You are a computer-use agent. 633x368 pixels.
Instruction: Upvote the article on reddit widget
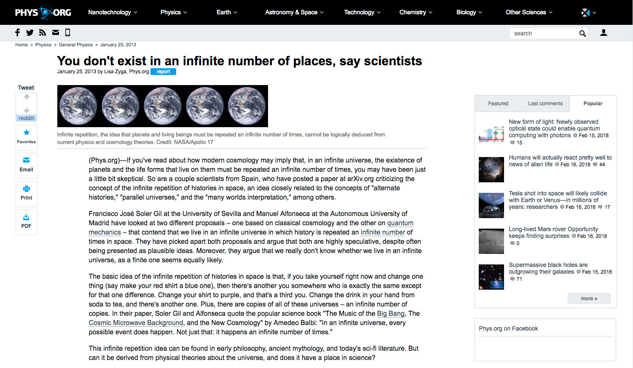(x=27, y=97)
